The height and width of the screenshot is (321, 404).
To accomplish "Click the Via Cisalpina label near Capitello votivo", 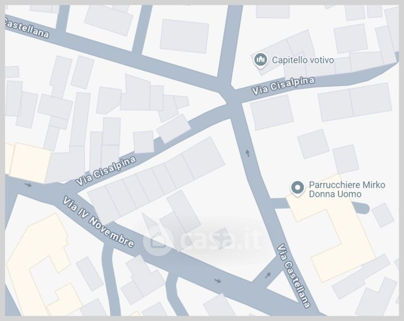I will tap(283, 86).
